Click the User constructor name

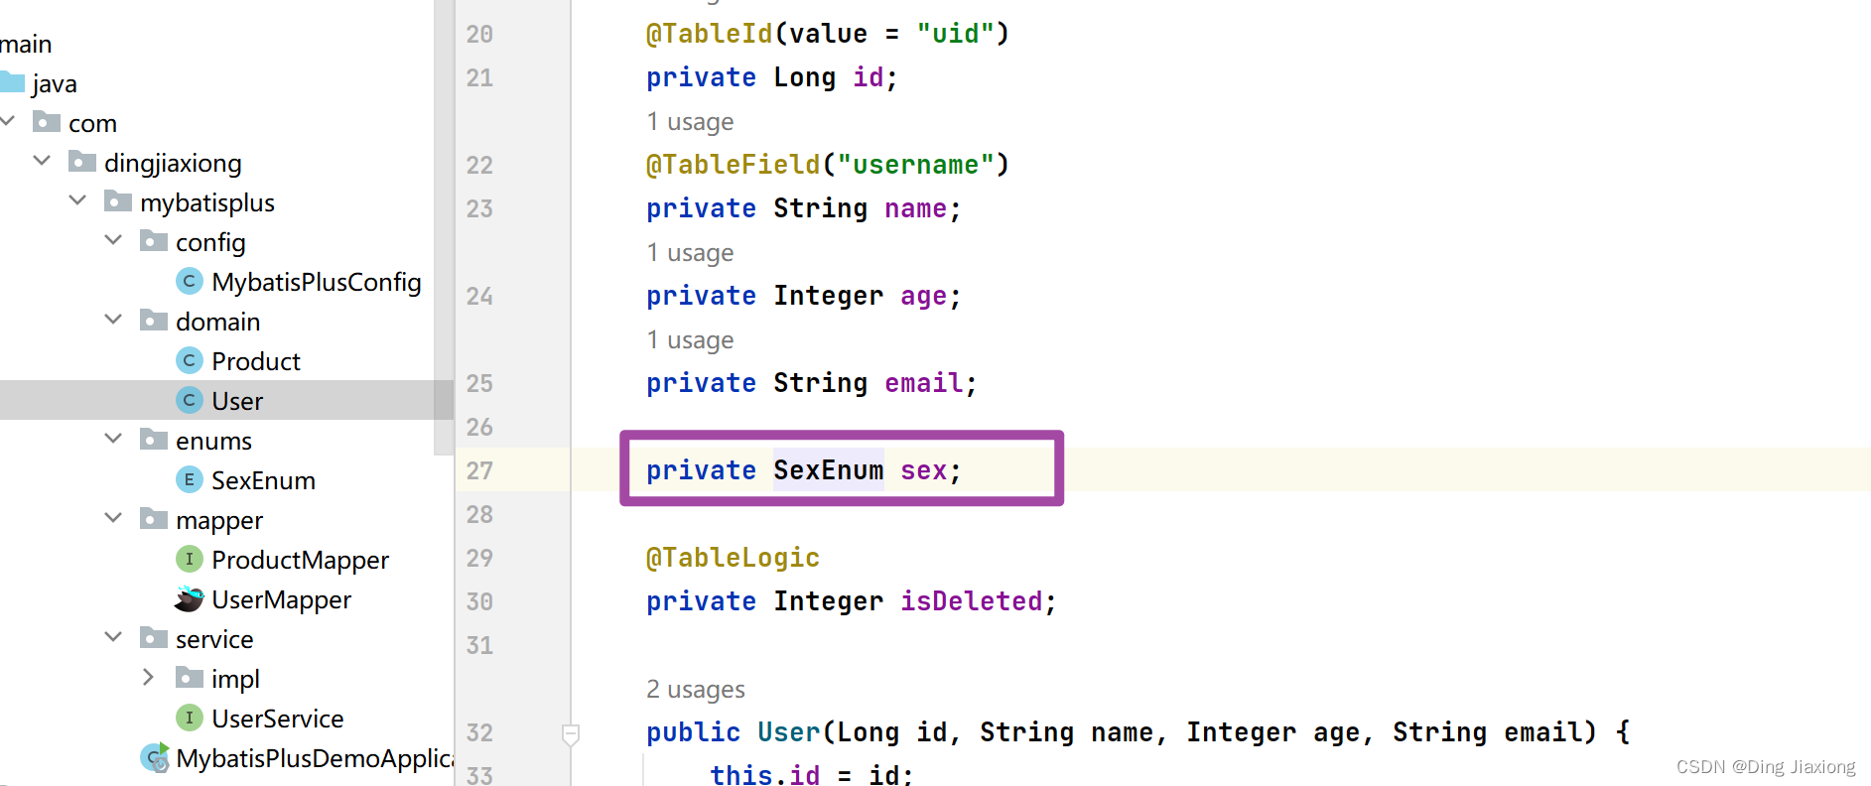point(788,732)
